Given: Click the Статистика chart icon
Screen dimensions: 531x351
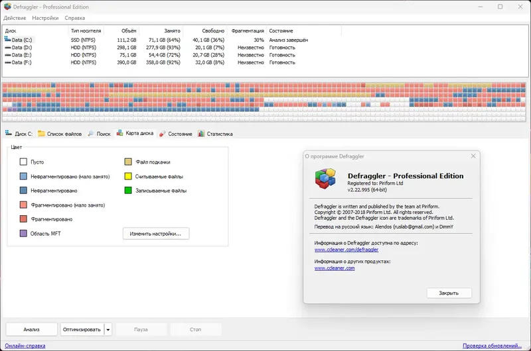Looking at the screenshot, I should [x=201, y=133].
